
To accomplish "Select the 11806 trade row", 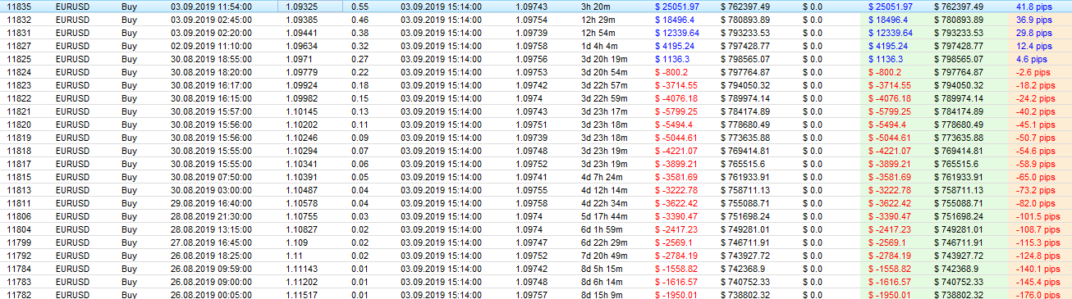I will (536, 215).
